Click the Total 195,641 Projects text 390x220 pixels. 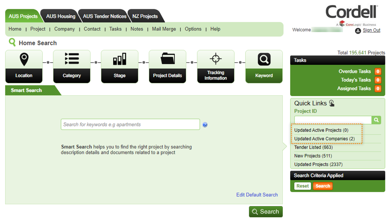(x=361, y=53)
